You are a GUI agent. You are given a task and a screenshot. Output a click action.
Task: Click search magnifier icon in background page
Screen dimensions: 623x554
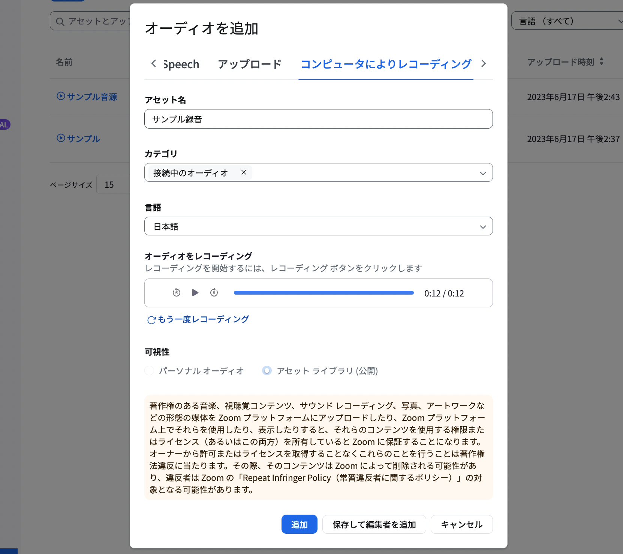coord(60,21)
